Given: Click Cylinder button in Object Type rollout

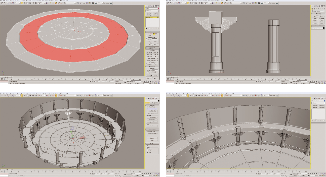Looking at the screenshot, I should pos(315,20).
